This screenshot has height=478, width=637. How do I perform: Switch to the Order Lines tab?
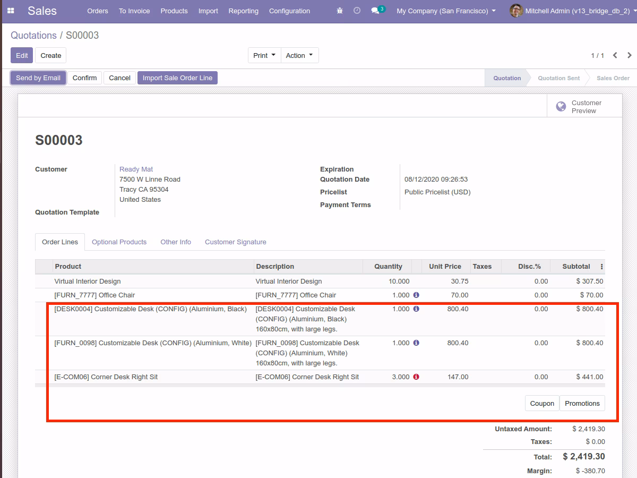[x=60, y=242]
